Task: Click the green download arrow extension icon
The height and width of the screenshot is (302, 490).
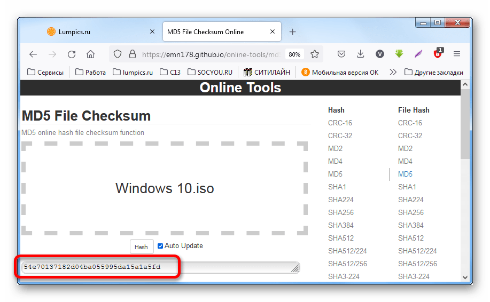Action: (399, 54)
